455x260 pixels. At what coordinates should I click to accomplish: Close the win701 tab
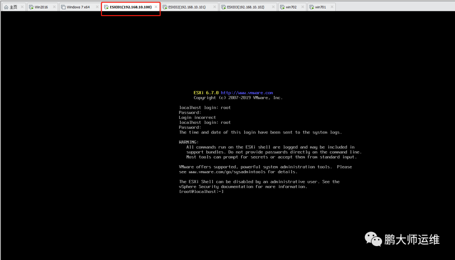click(x=332, y=7)
